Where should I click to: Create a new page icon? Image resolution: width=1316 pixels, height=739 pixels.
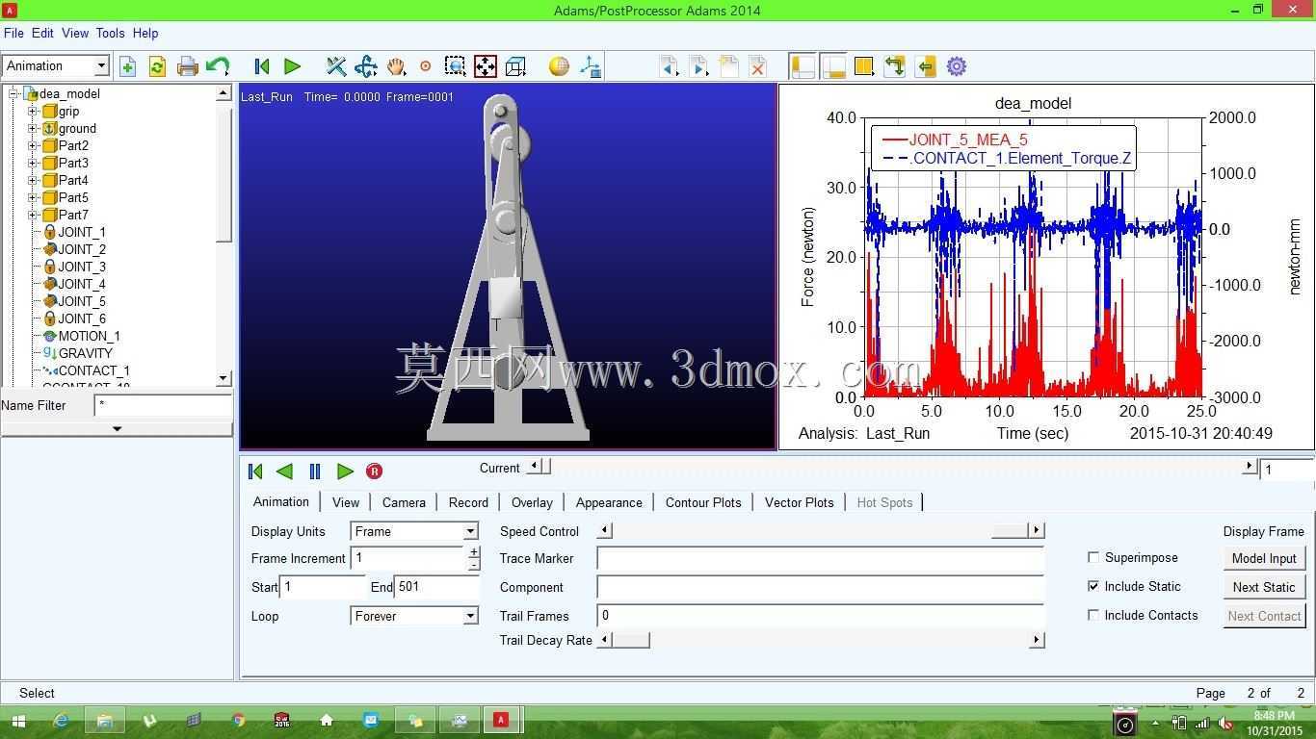pyautogui.click(x=728, y=66)
